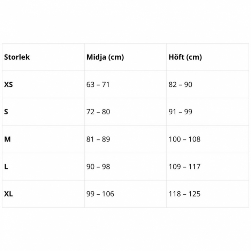Screen dimensions: 251x251
Task: Select the XS size row label
Action: point(8,85)
